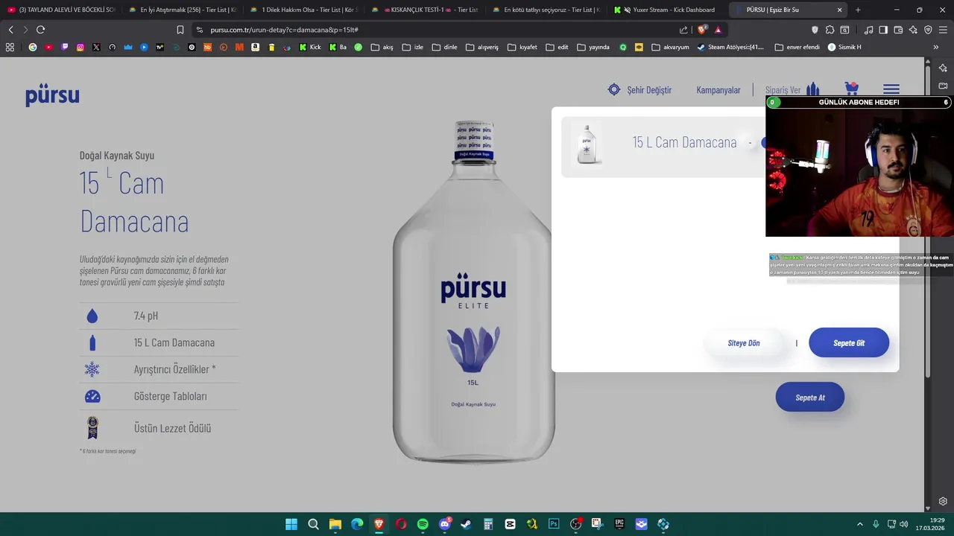This screenshot has height=536, width=954.
Task: Click the browser reload button
Action: tap(40, 30)
